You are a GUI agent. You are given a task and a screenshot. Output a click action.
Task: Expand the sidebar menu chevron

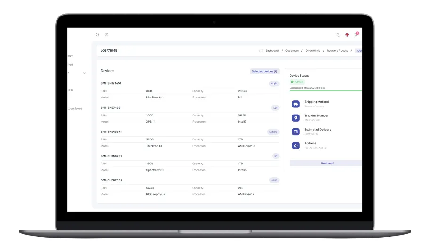(84, 73)
